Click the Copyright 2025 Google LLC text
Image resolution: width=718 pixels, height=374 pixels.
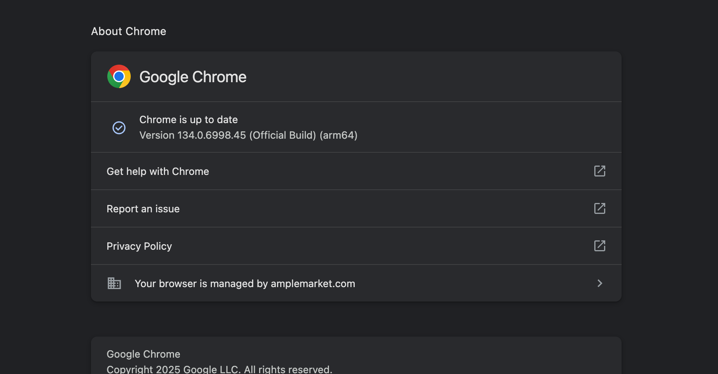[219, 369]
